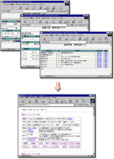The height and width of the screenshot is (159, 114).
Task: Click Stop icon in the bottom explanation browser toolbar
Action: (36, 101)
